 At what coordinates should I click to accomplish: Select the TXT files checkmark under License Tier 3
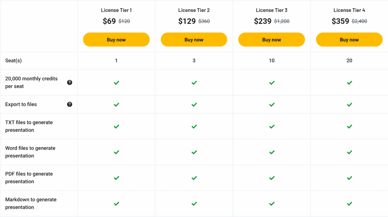272,126
